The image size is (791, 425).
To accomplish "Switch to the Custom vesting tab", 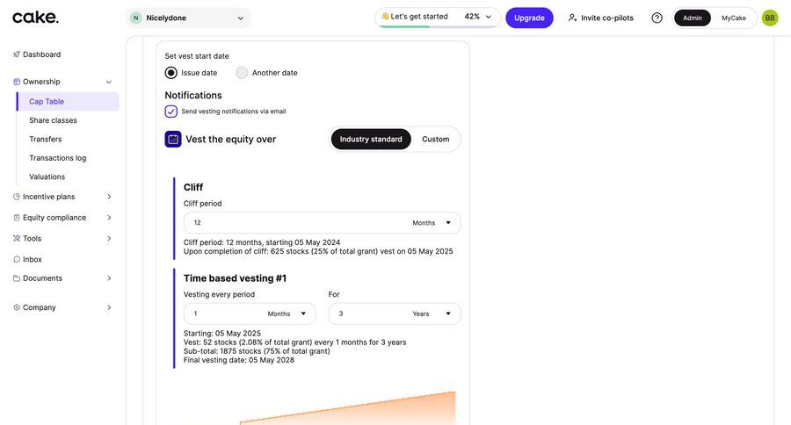I will 435,140.
